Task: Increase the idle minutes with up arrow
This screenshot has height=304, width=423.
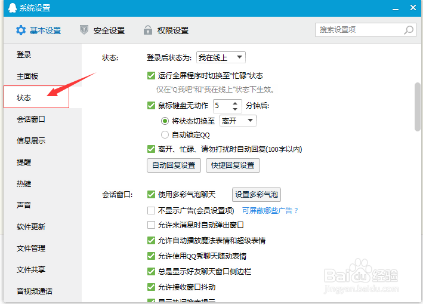Action: coord(235,103)
